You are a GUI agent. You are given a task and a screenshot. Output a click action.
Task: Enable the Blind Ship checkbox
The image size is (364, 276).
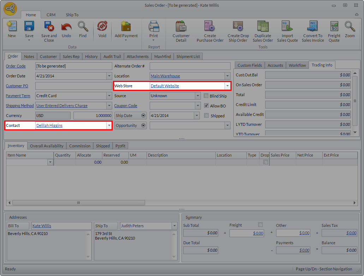coord(207,96)
